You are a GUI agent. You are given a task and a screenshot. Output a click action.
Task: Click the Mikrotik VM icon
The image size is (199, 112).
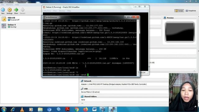tap(4, 19)
